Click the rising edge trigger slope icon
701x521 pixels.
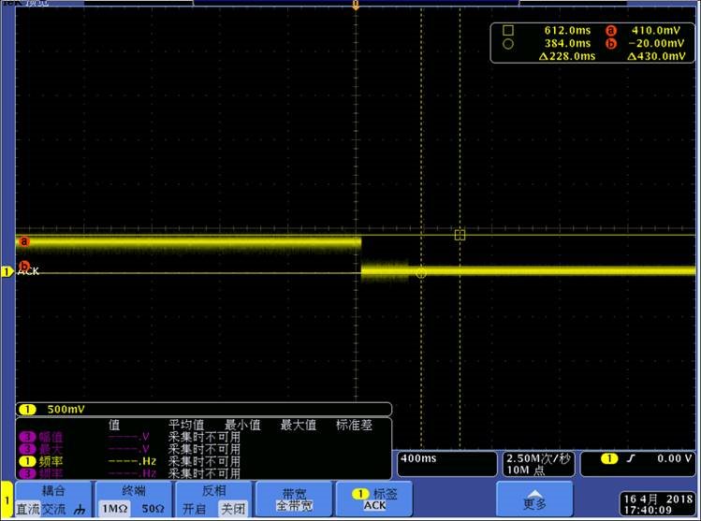click(631, 458)
